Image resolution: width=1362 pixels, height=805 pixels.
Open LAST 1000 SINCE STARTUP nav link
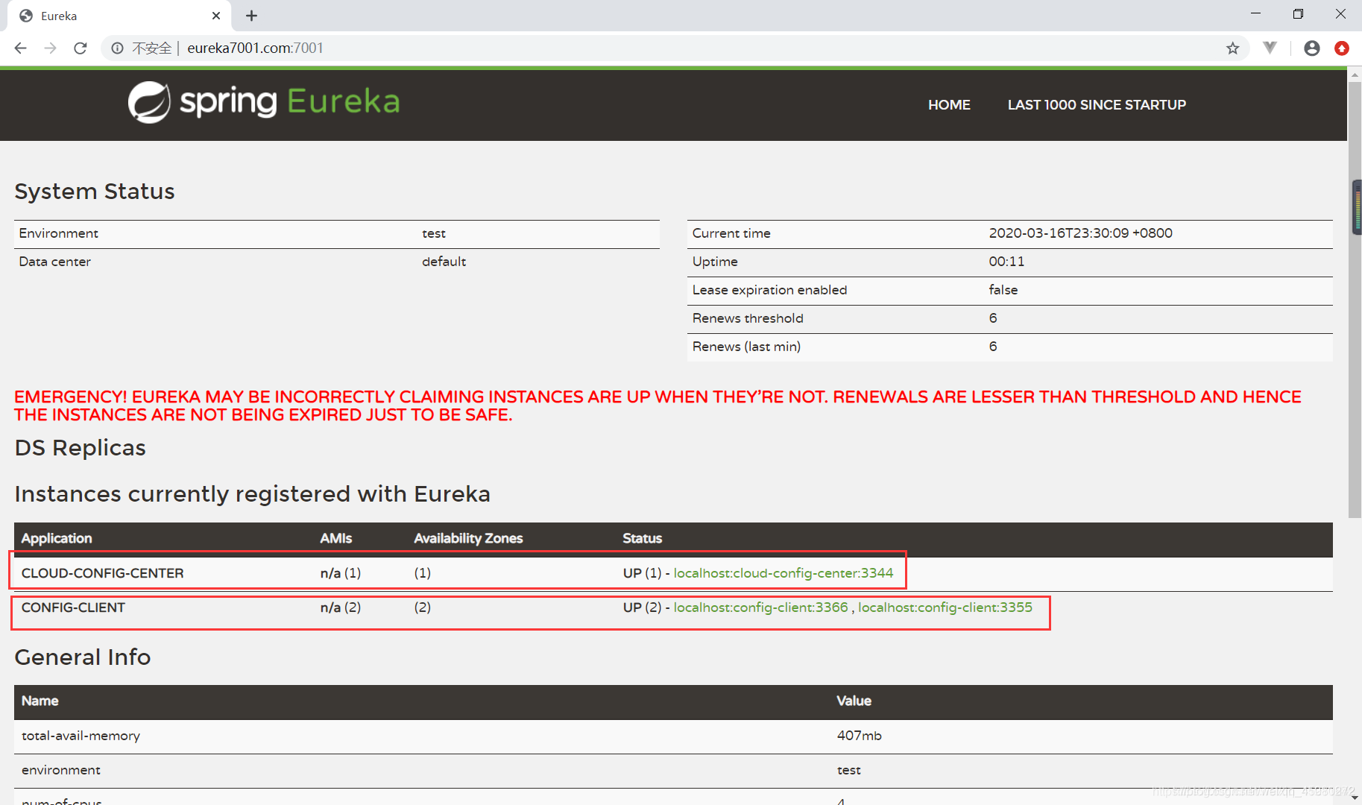click(x=1097, y=105)
